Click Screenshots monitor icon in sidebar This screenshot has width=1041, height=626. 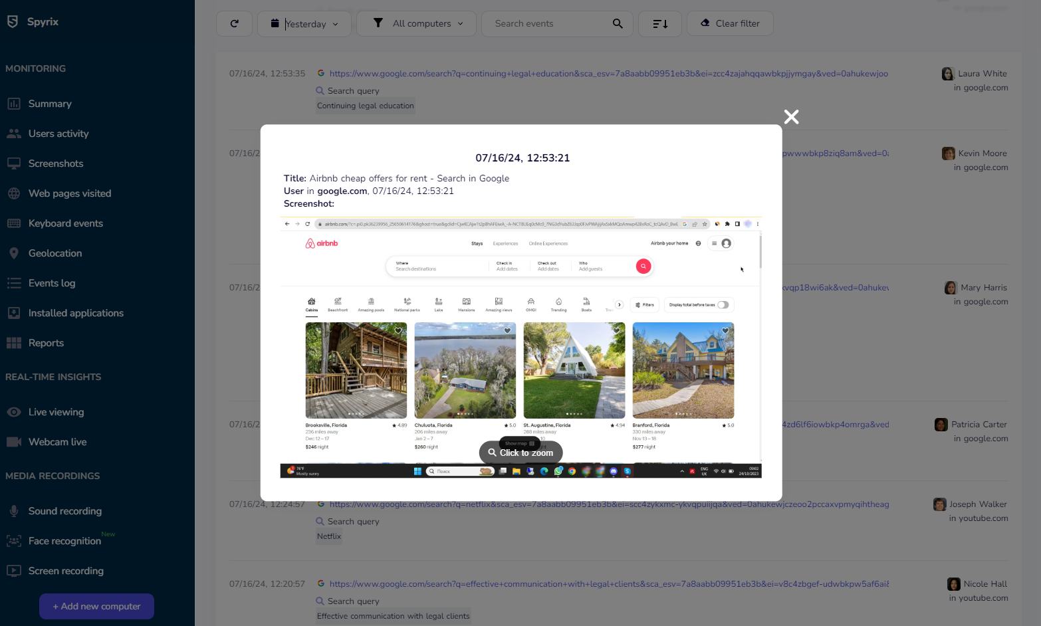coord(14,163)
